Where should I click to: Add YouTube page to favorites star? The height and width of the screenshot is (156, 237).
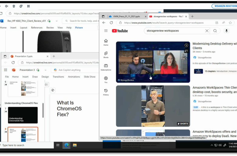point(230,23)
